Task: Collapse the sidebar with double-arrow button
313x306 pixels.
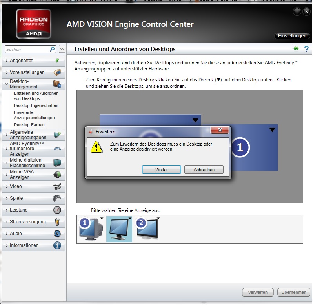Action: pyautogui.click(x=62, y=49)
